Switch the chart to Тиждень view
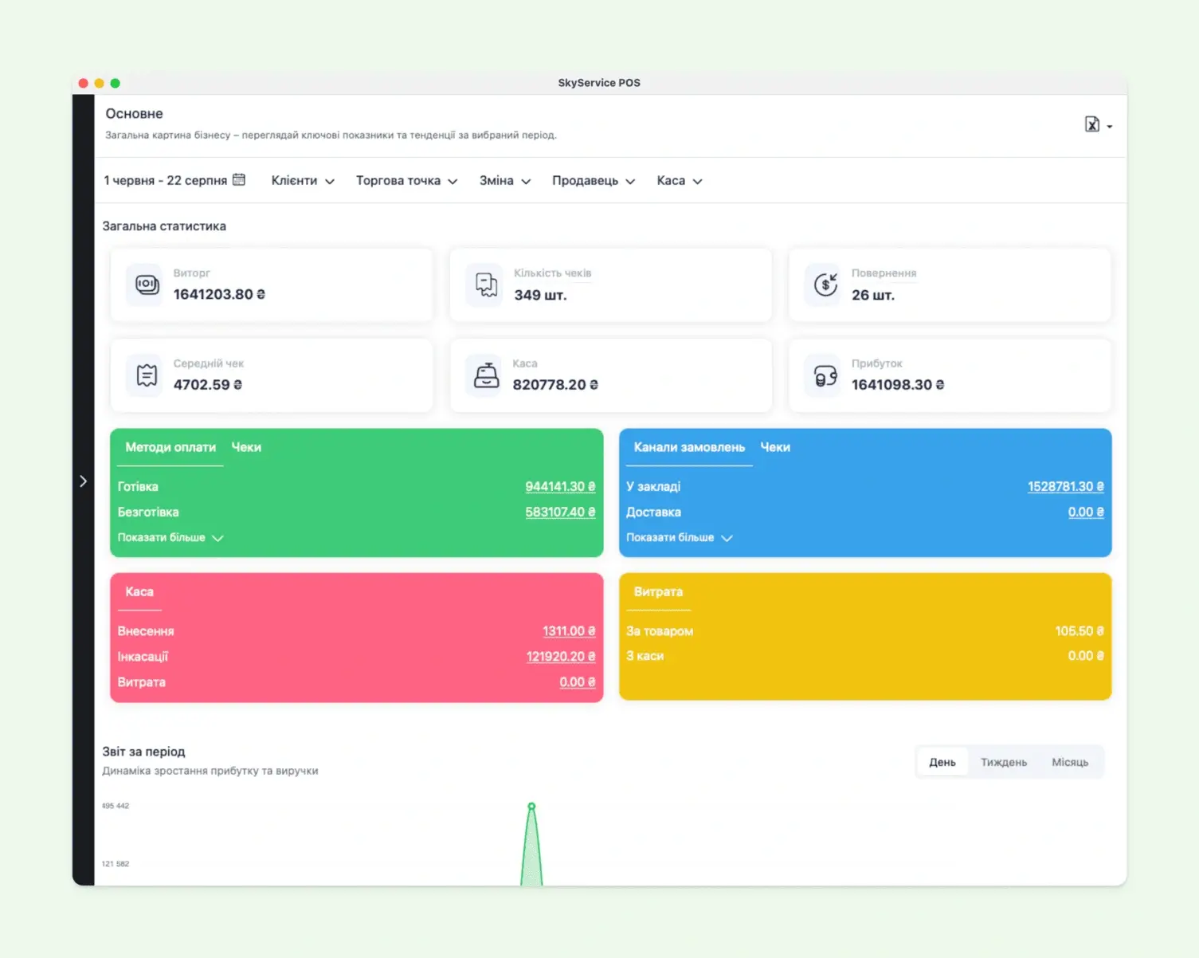Image resolution: width=1199 pixels, height=958 pixels. [1003, 763]
